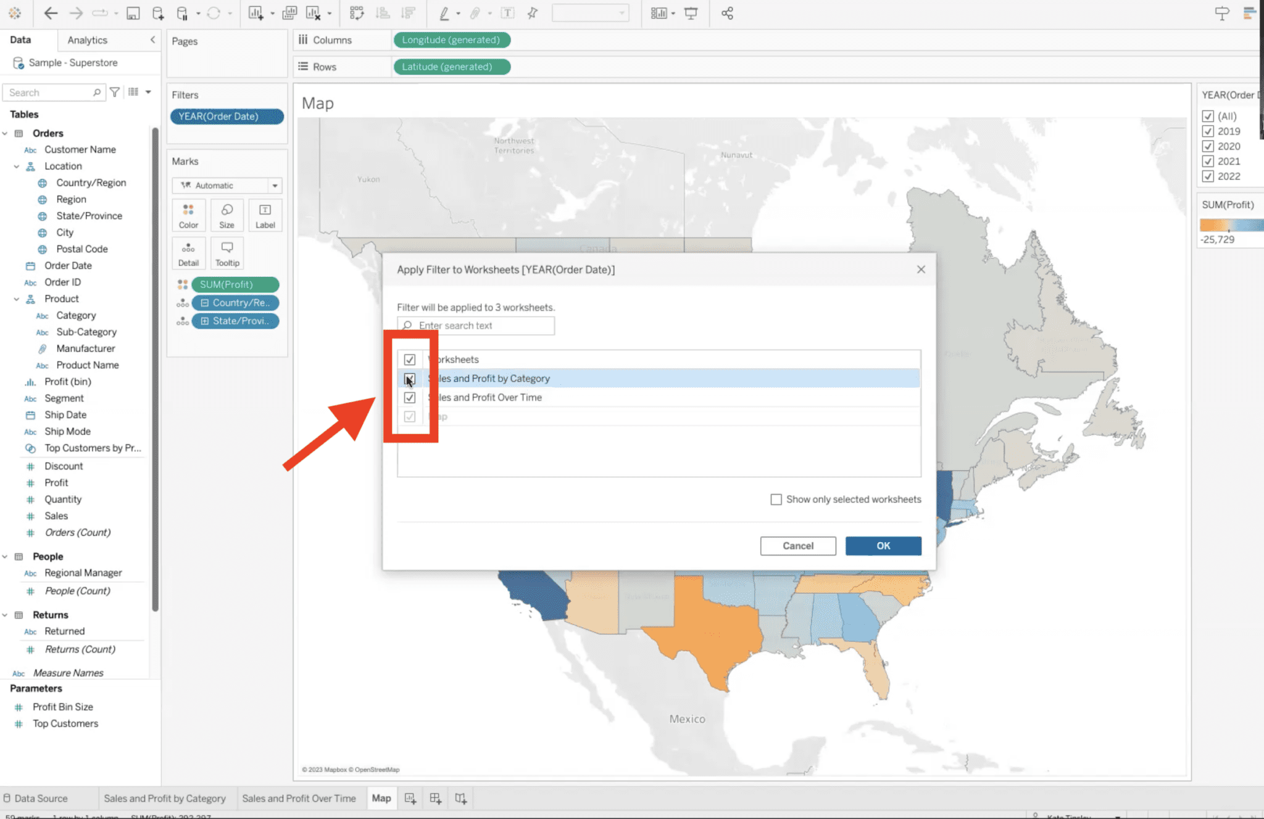Enter presentation mode from the toolbar
The height and width of the screenshot is (819, 1264).
tap(691, 12)
